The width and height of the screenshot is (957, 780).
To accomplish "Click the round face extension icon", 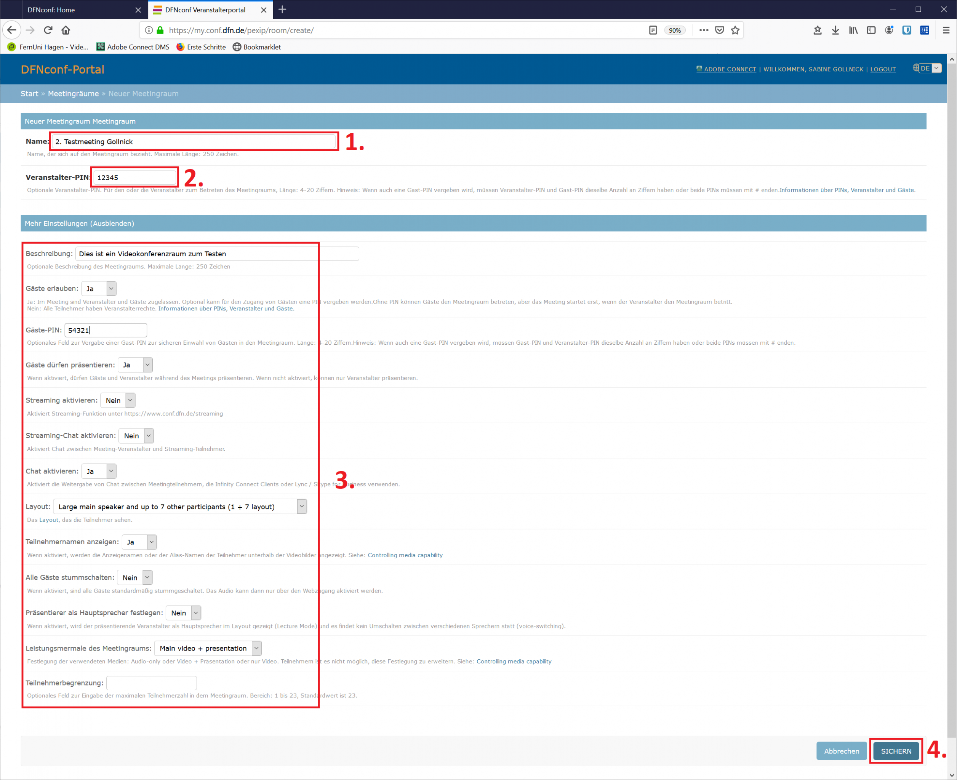I will (x=889, y=30).
